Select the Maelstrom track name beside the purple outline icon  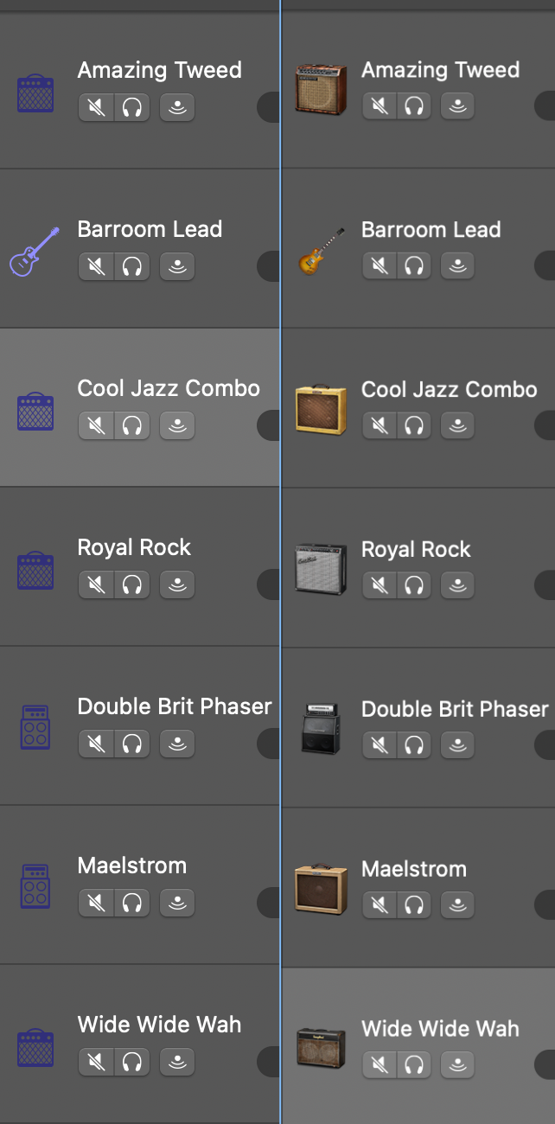point(132,865)
